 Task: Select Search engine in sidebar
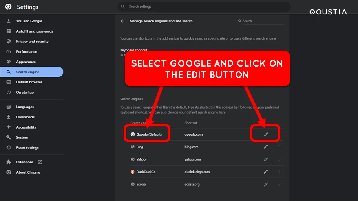click(x=32, y=72)
